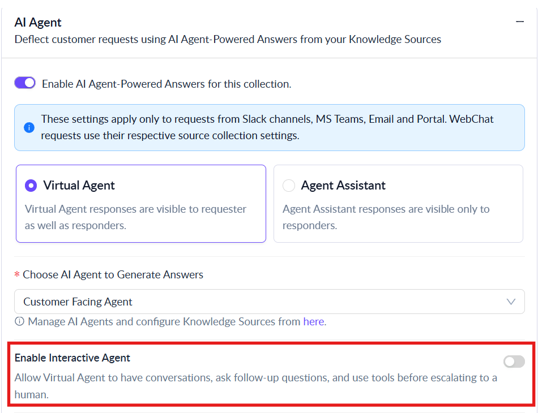Disable AI Agent-Powered Answers toggle
The image size is (538, 413).
(x=25, y=83)
